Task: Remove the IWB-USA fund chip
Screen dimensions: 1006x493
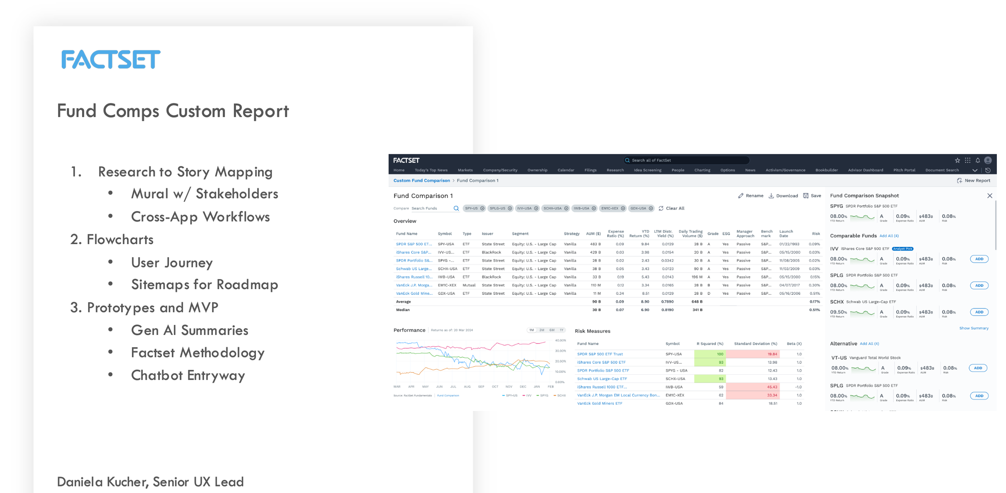Action: (594, 208)
